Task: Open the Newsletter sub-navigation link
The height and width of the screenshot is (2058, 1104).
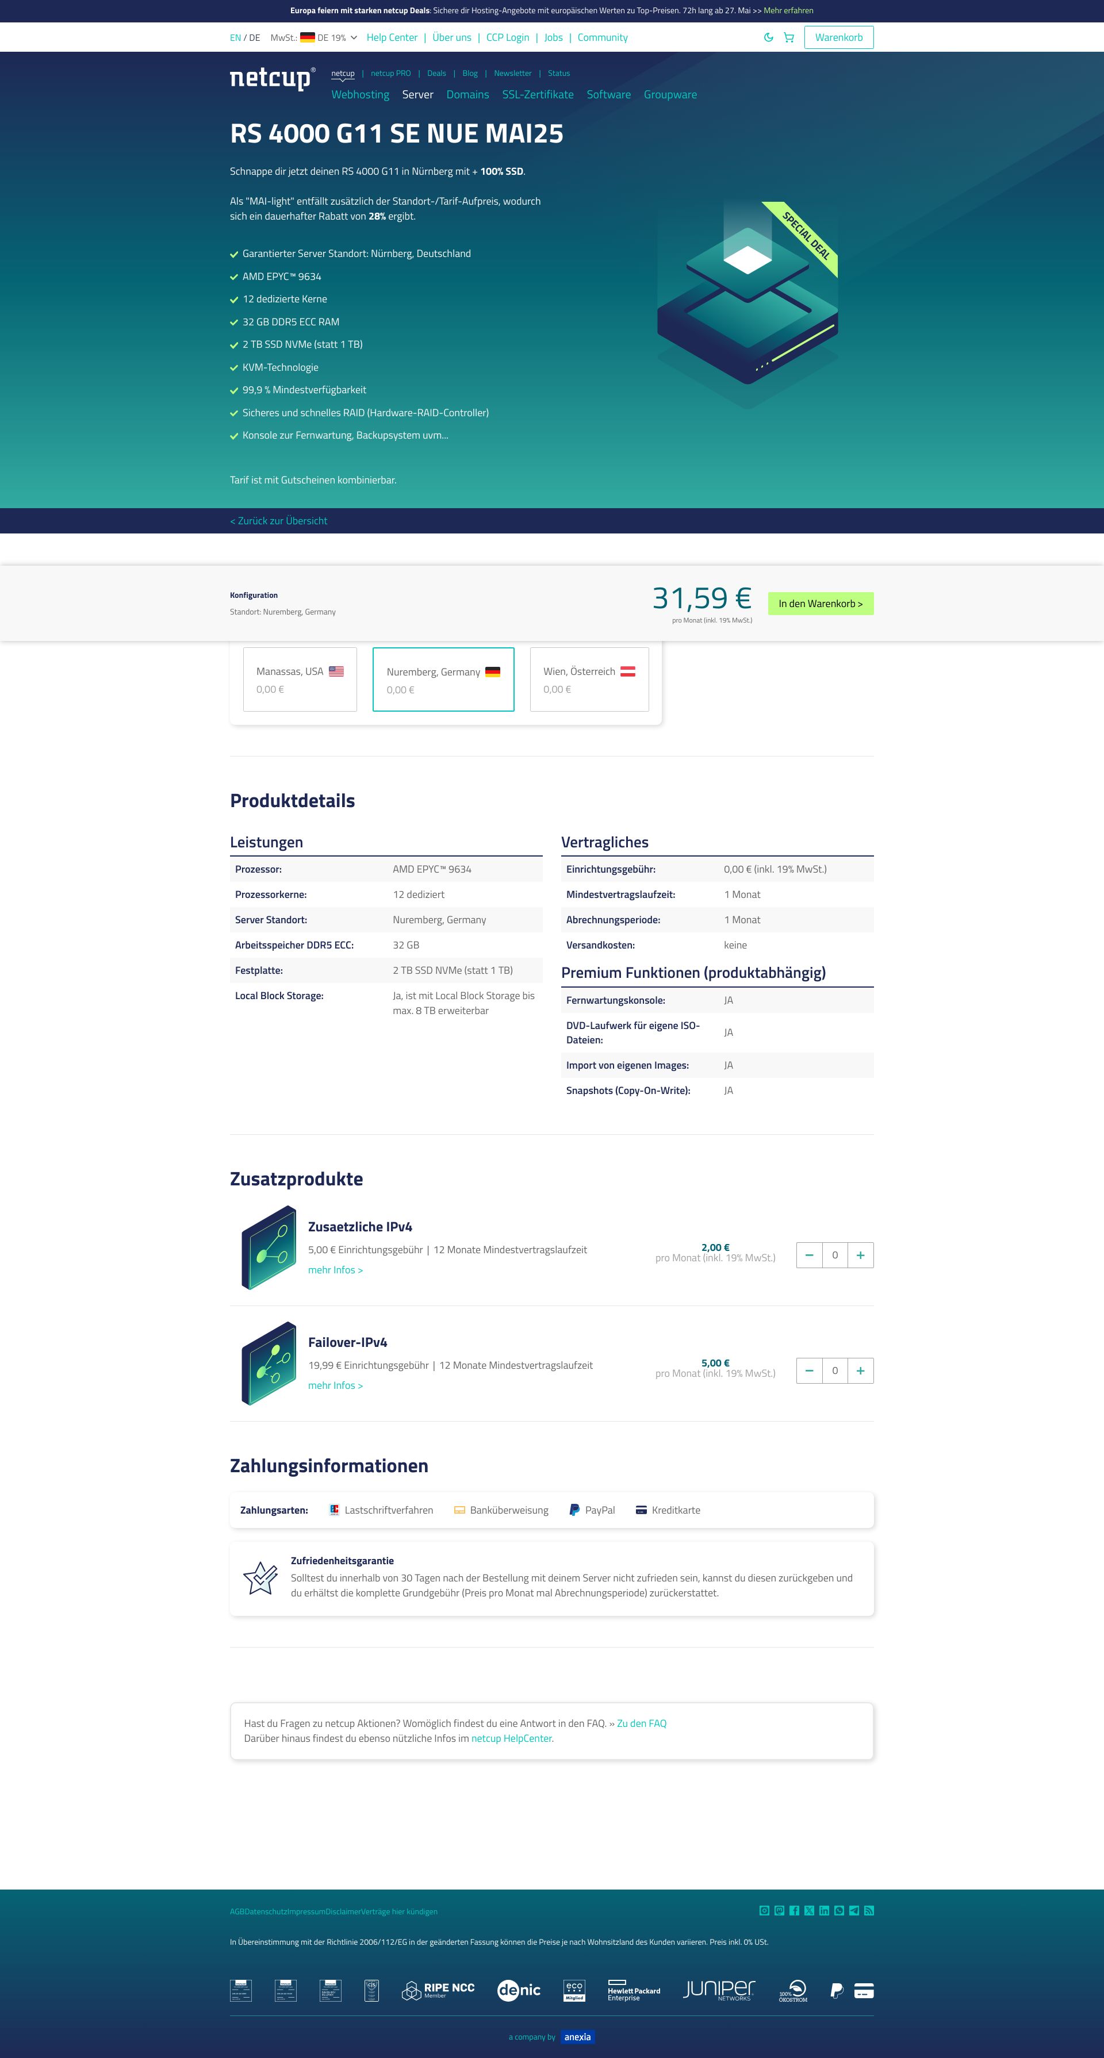Action: click(512, 74)
